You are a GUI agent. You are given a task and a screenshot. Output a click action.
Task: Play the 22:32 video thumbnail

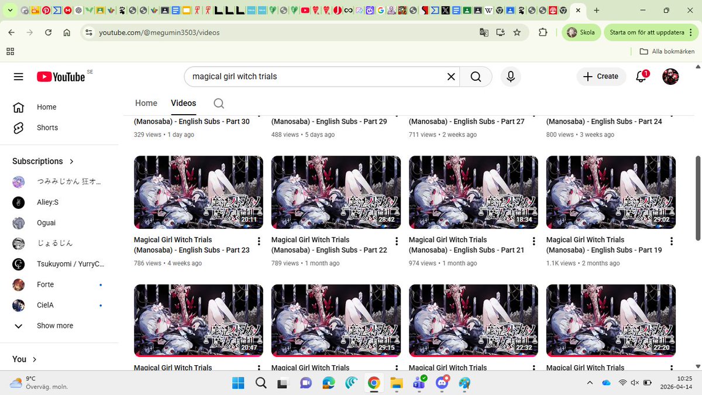point(473,321)
